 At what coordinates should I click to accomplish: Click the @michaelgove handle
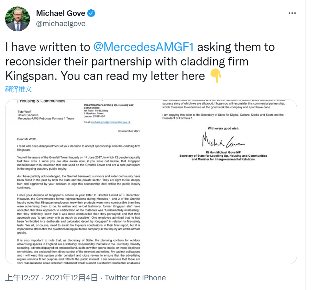pos(60,24)
